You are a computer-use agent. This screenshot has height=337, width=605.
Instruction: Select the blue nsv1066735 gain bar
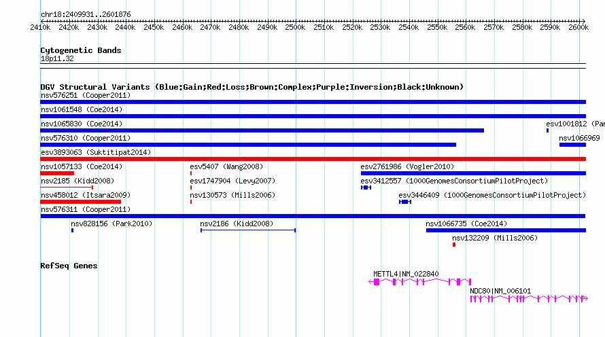[506, 230]
